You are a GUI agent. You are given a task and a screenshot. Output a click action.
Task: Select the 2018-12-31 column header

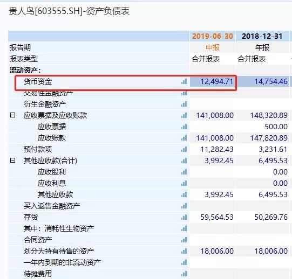pyautogui.click(x=262, y=36)
